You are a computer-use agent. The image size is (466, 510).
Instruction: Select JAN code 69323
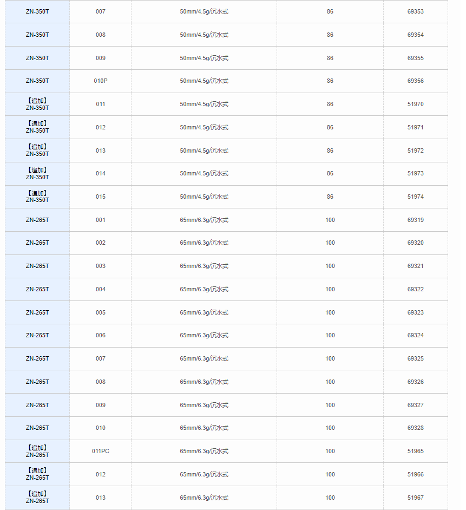pyautogui.click(x=415, y=312)
